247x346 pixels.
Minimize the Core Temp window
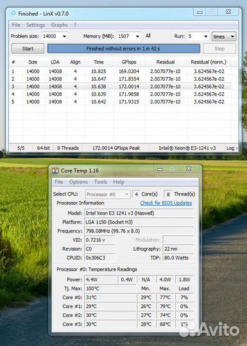[160, 169]
